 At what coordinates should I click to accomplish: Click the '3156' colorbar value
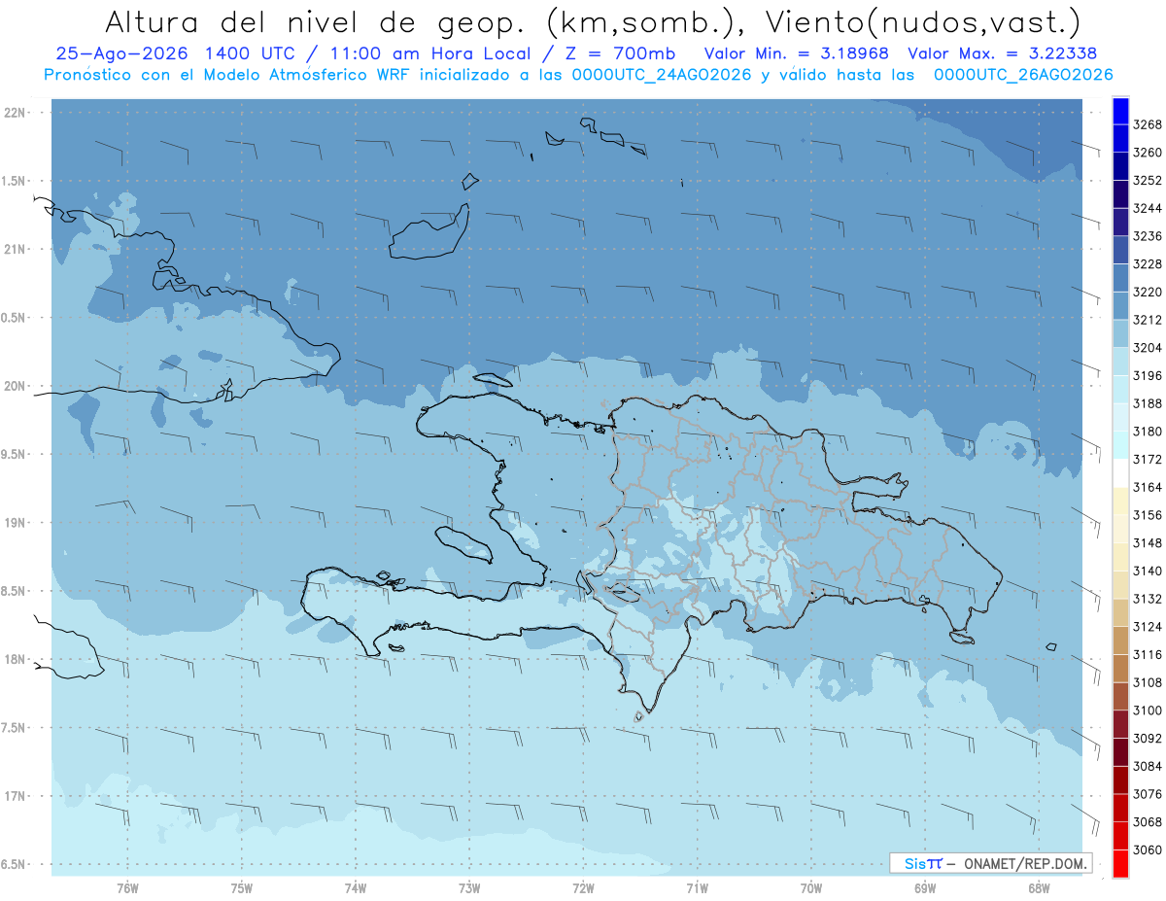click(x=1148, y=515)
